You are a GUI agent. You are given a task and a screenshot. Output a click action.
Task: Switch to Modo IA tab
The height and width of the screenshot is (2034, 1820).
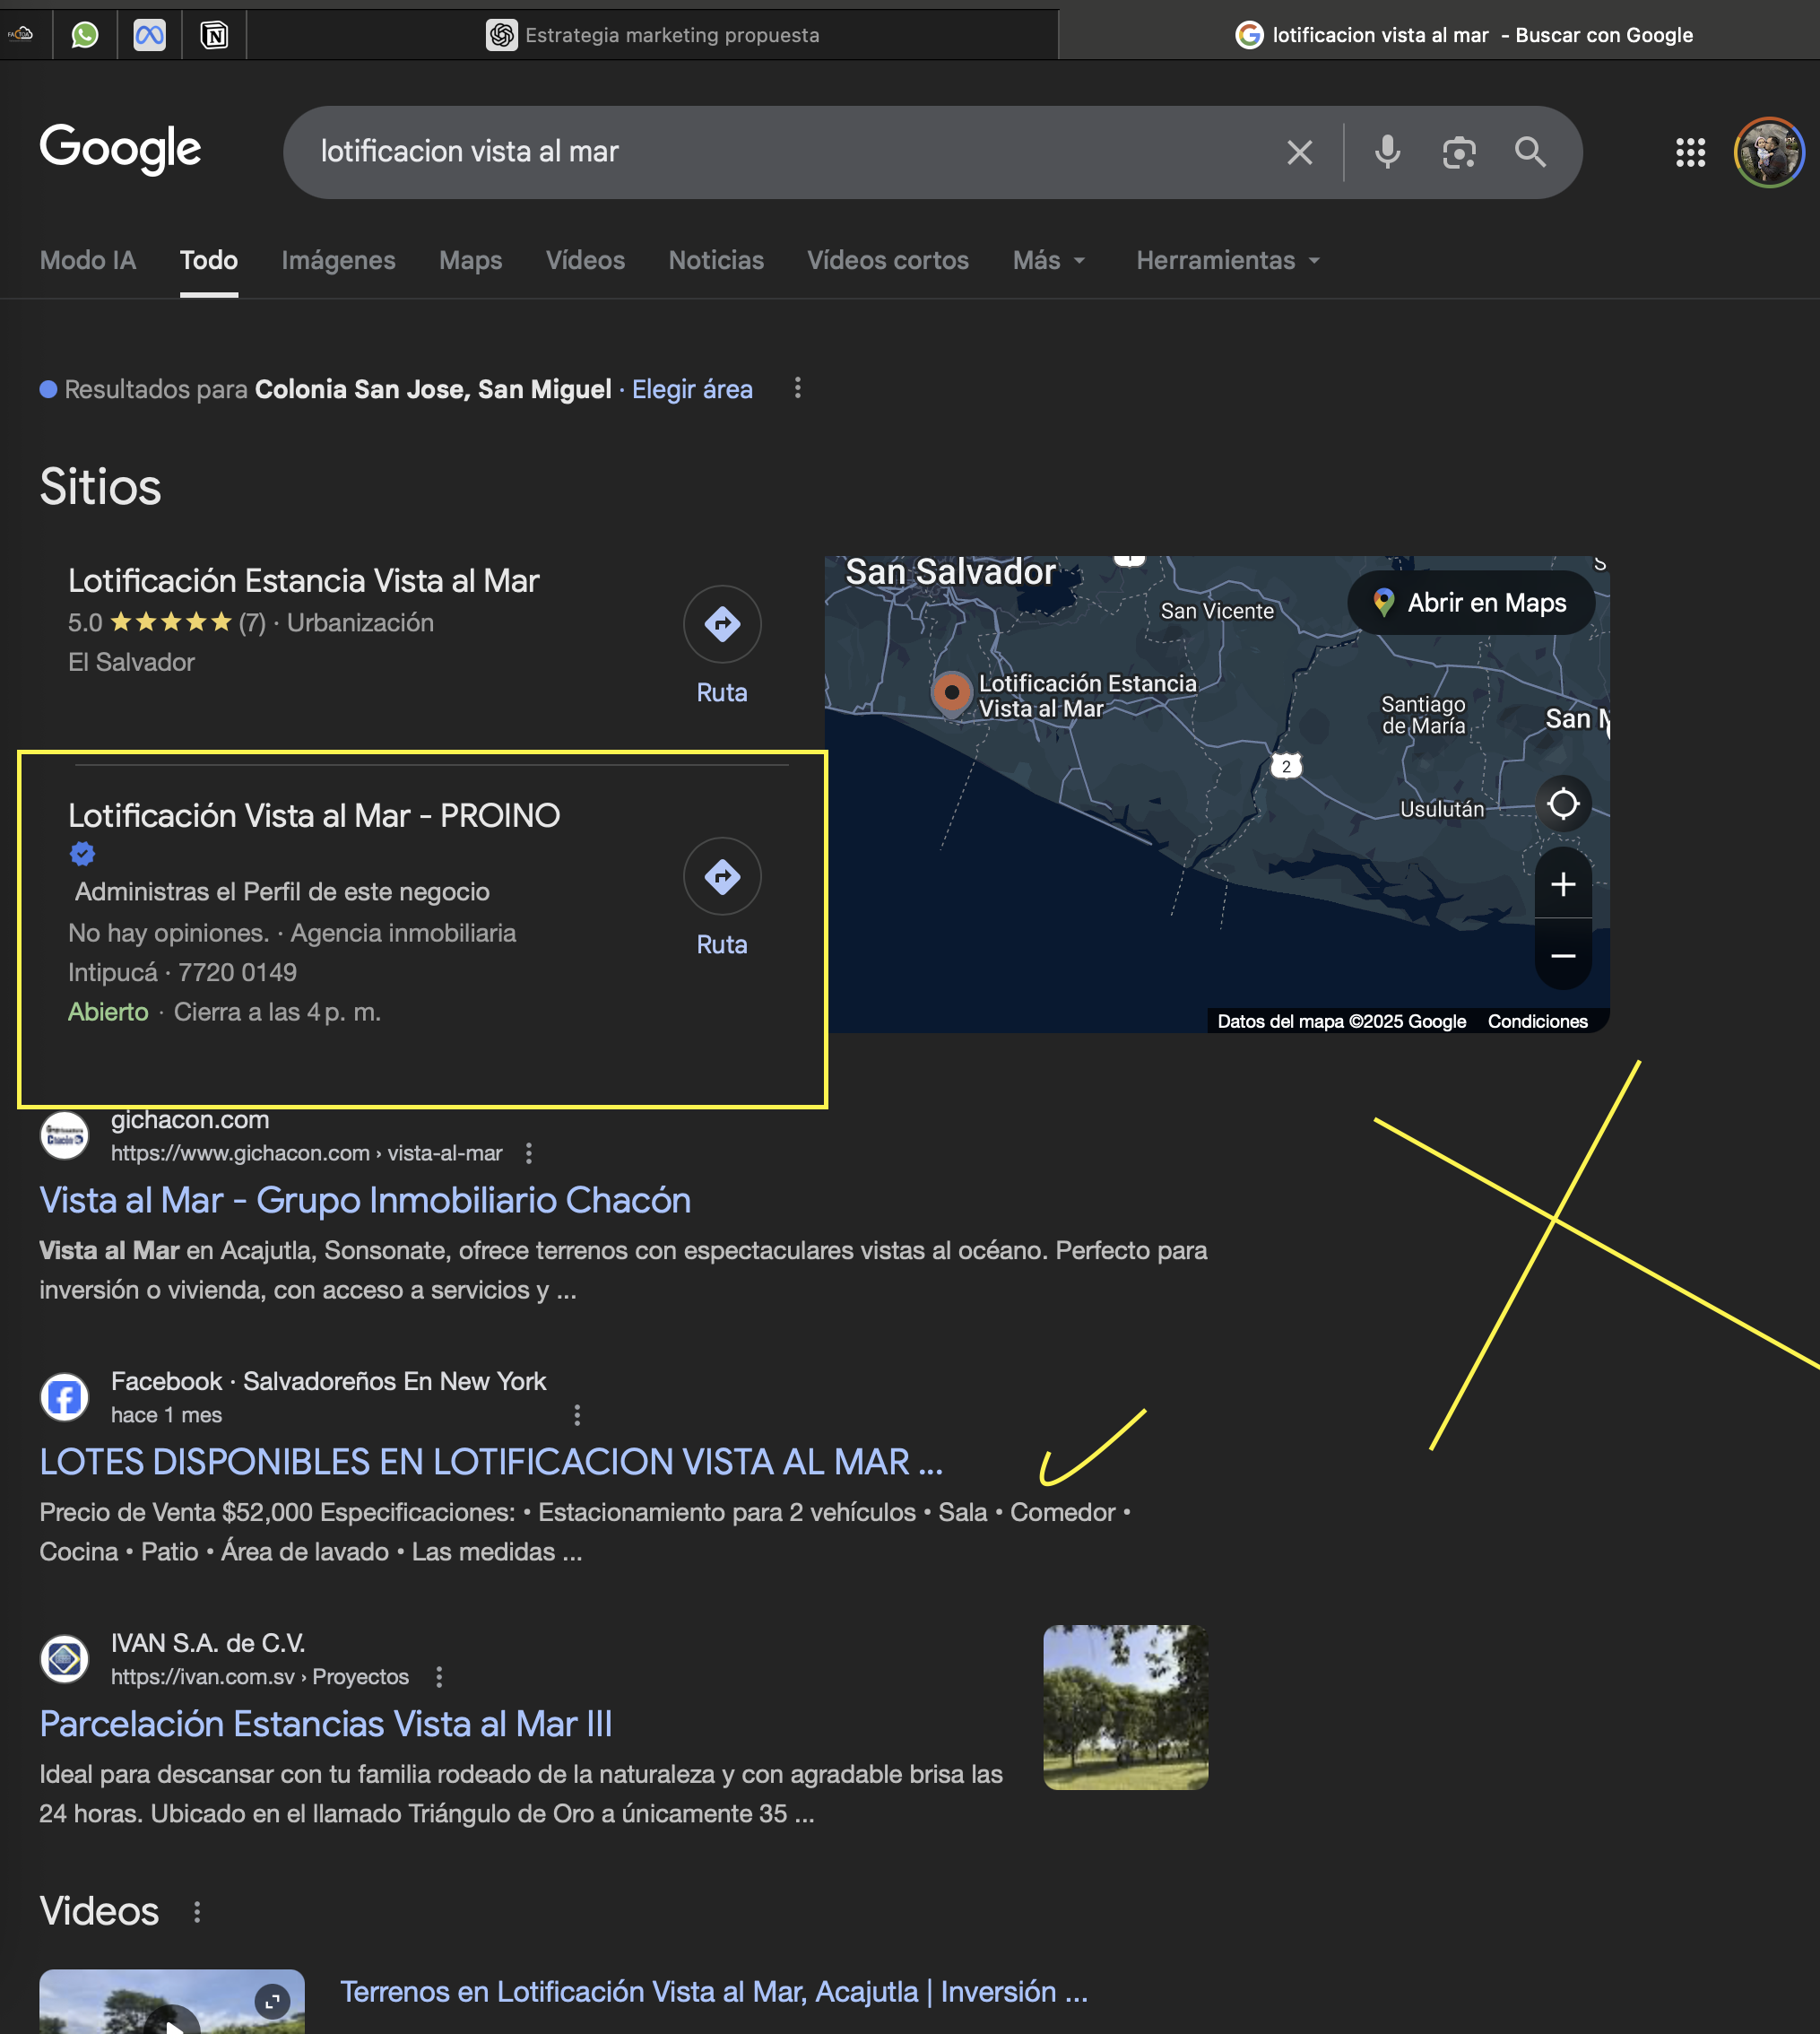click(88, 260)
